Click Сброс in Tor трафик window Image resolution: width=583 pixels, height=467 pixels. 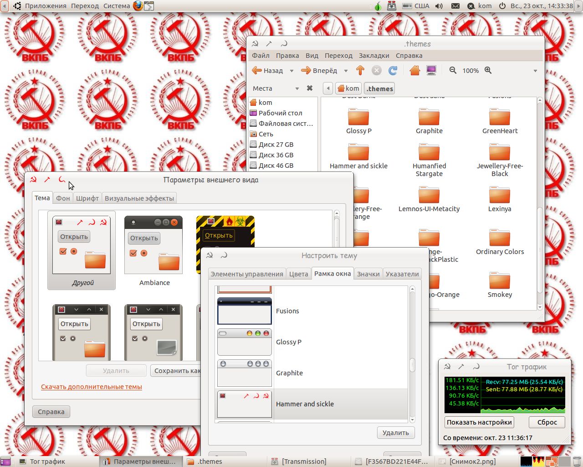[547, 422]
